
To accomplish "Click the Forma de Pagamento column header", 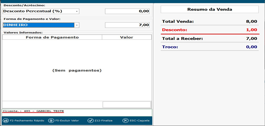I will [x=52, y=37].
